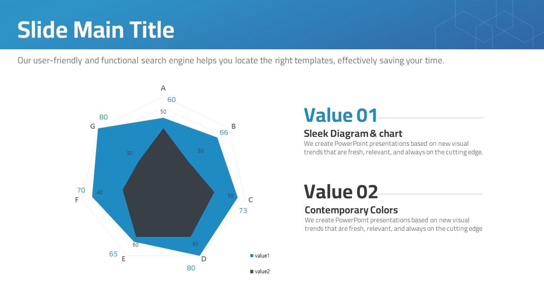Image resolution: width=544 pixels, height=306 pixels.
Task: Select radar axis label G
Action: (93, 126)
